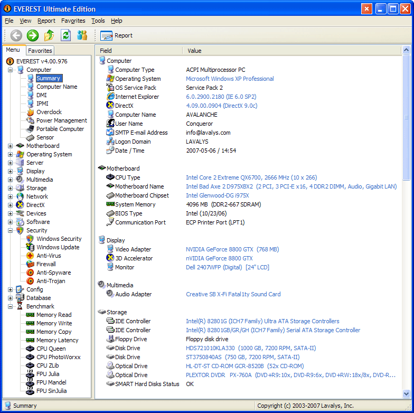
Task: Click the Value column header
Action: [x=194, y=51]
